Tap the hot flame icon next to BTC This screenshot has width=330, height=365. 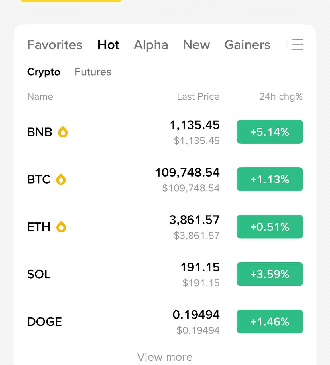click(x=61, y=179)
